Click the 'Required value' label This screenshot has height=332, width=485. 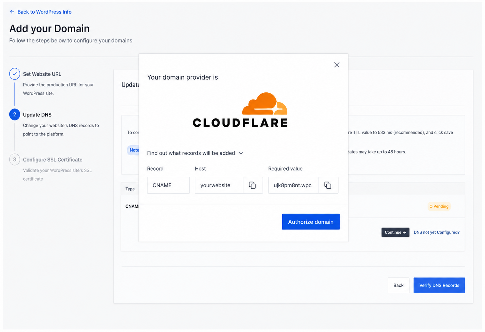(285, 169)
